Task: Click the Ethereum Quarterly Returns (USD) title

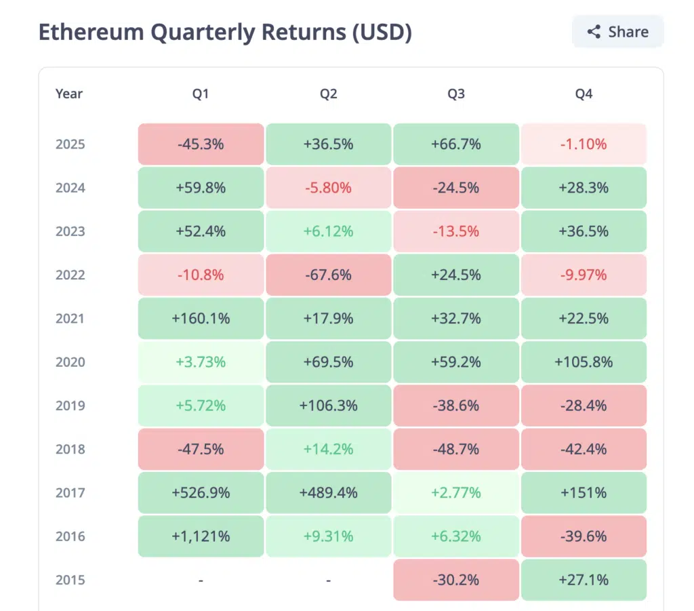Action: coord(225,33)
